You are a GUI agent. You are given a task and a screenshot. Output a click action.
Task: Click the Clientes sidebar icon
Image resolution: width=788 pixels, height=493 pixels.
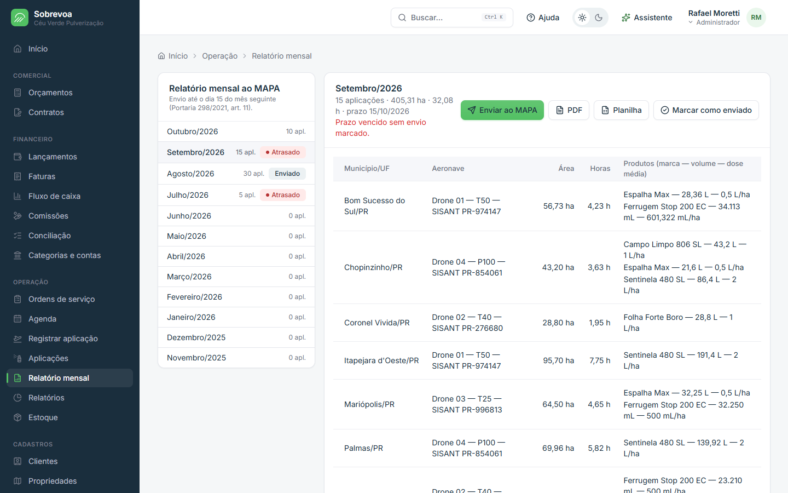point(18,461)
